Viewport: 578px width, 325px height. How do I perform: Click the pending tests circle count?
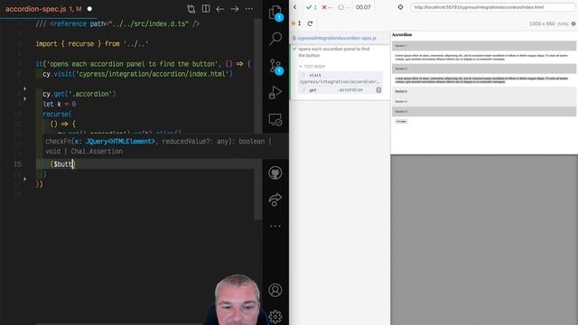(344, 7)
